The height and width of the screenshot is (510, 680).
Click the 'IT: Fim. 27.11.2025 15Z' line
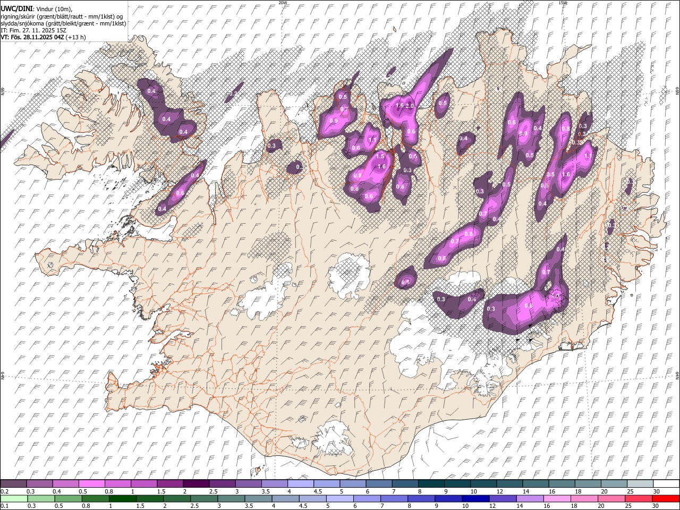click(x=33, y=30)
